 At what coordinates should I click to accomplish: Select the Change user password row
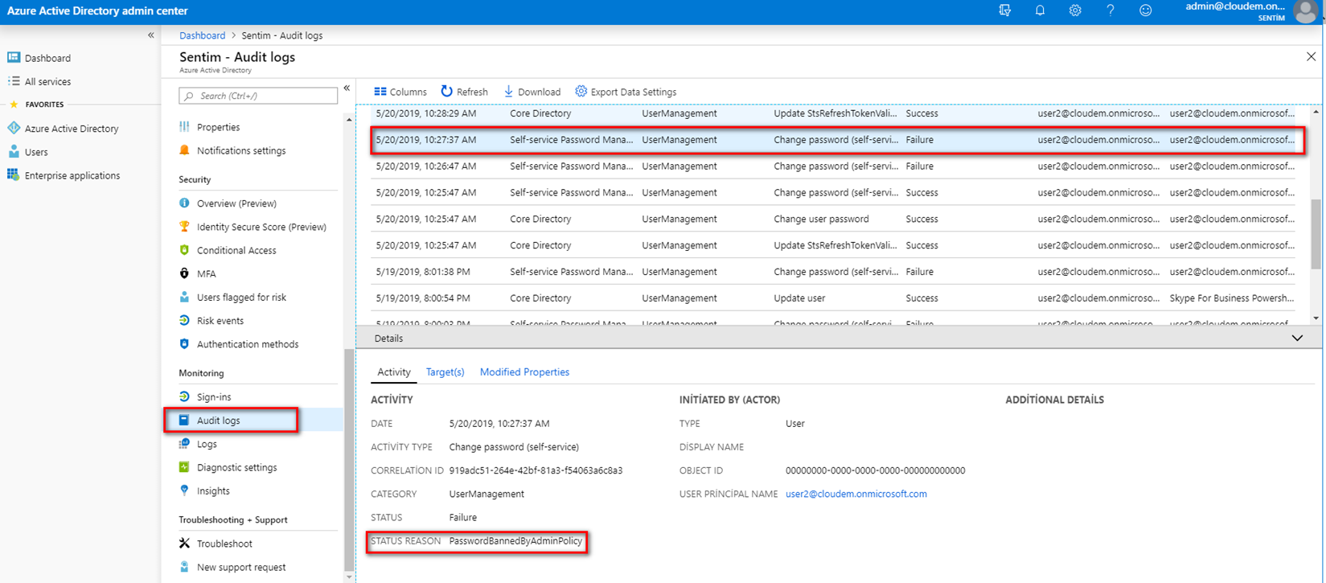(x=833, y=219)
